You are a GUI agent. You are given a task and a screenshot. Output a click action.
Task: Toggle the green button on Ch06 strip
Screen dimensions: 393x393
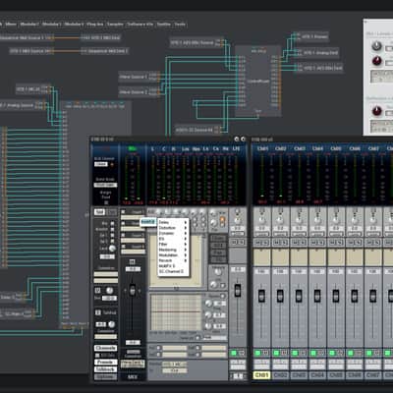click(x=351, y=353)
